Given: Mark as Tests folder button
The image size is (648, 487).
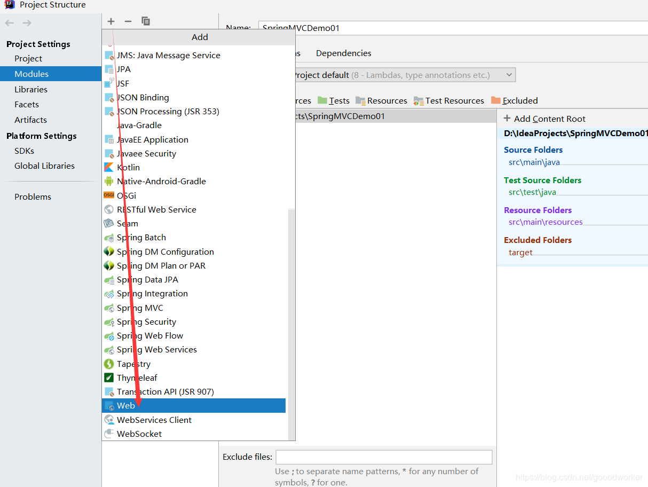Looking at the screenshot, I should coord(334,100).
